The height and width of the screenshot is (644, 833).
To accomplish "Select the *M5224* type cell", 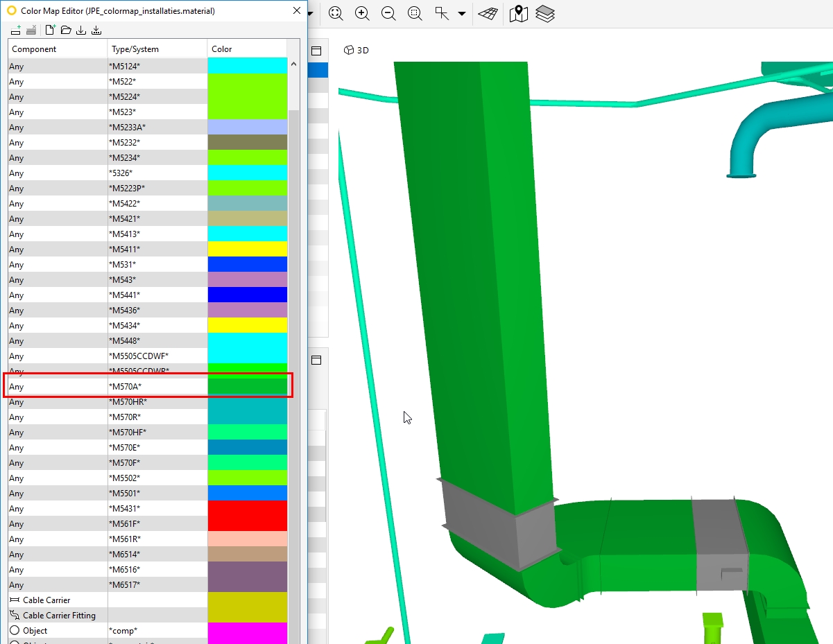I will pos(157,96).
